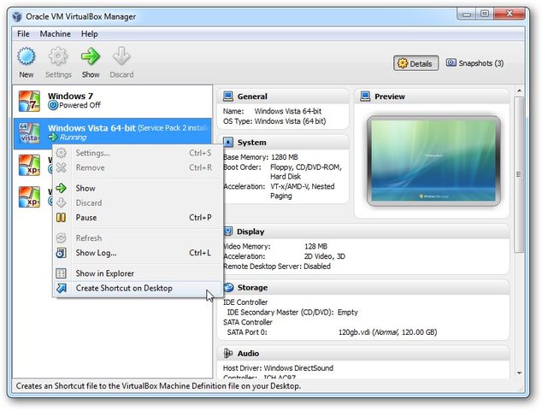Click 'IDE Secondary Master (CD/DVD): Empty' text
Viewport: 542px width, 410px height.
click(292, 313)
